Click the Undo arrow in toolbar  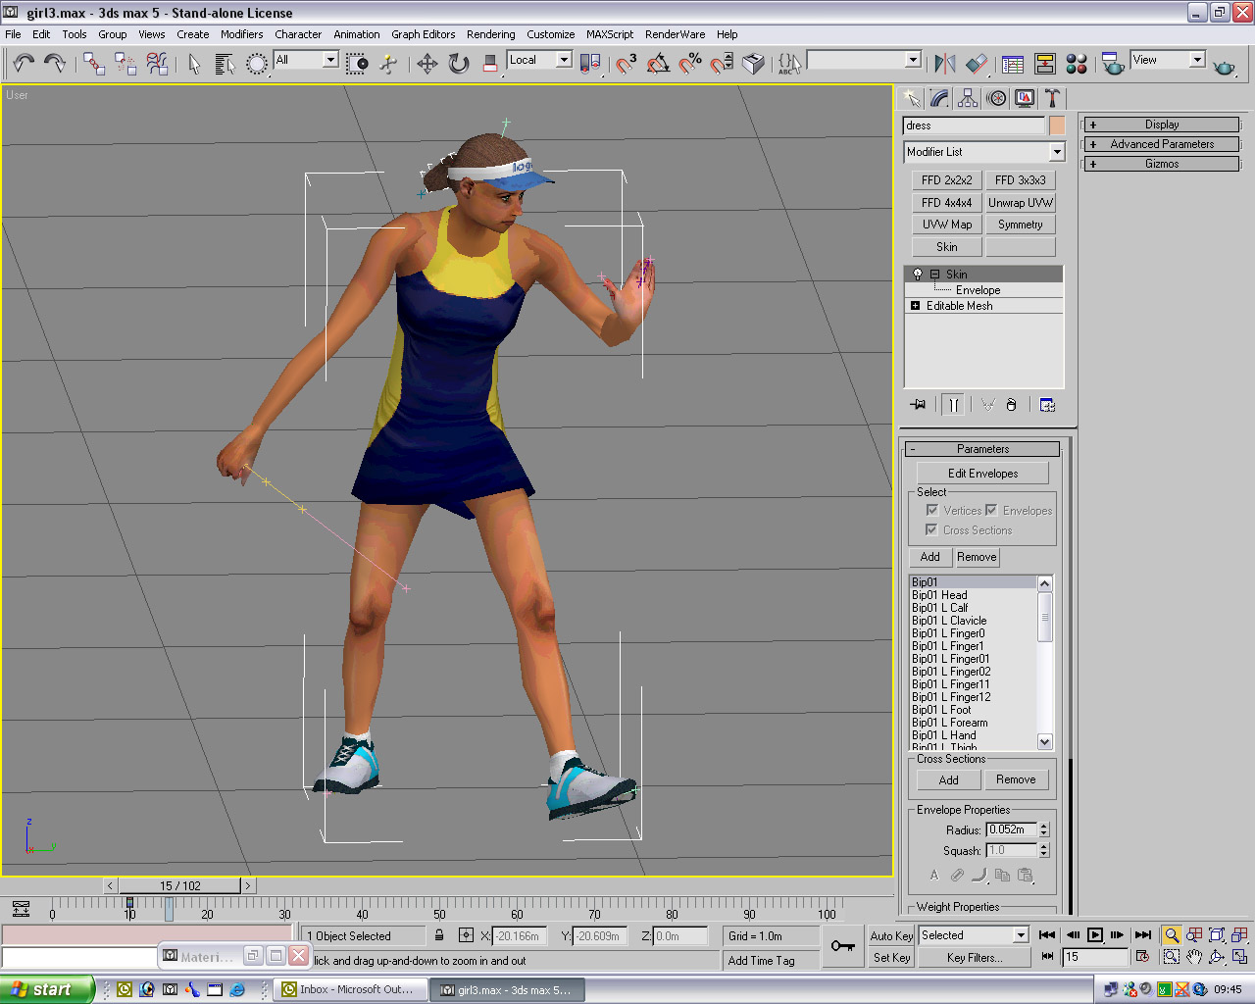pos(24,64)
